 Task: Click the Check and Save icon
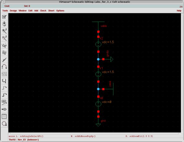tap(4, 17)
